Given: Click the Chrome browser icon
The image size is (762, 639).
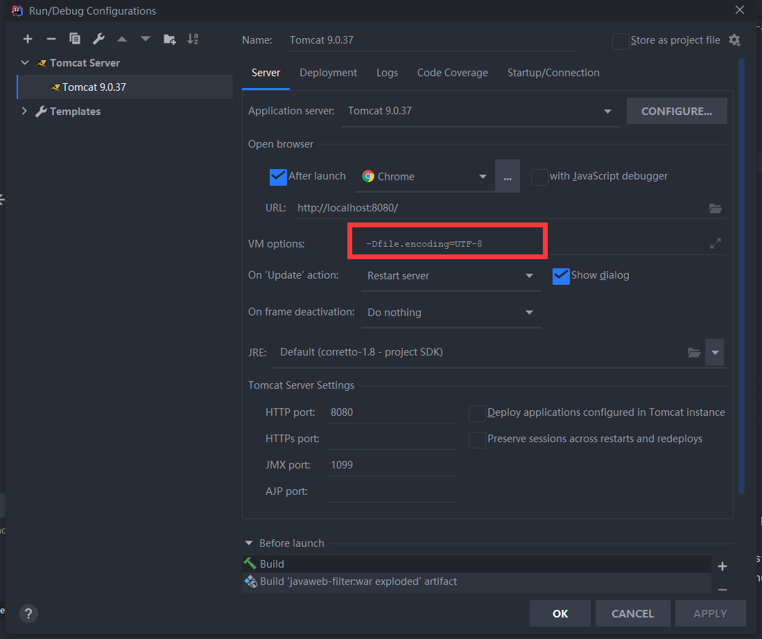Looking at the screenshot, I should [368, 177].
